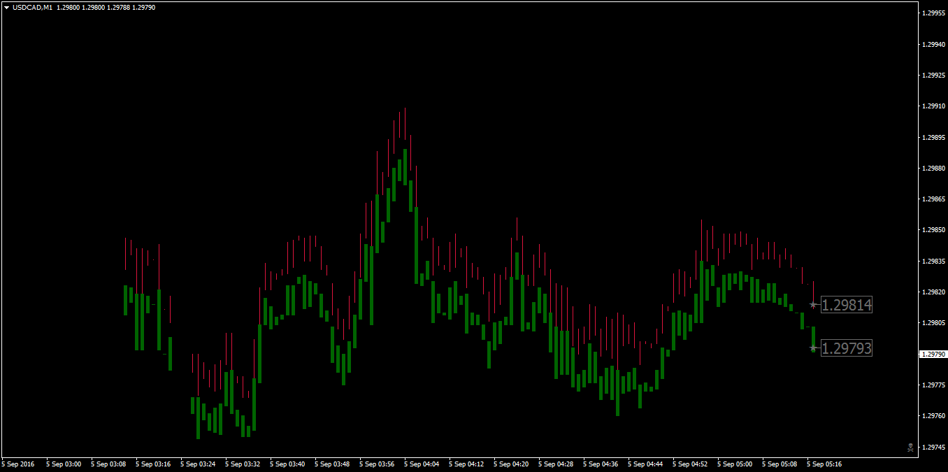
Task: Click the 5 Sep 03:16 time label
Action: pos(153,464)
